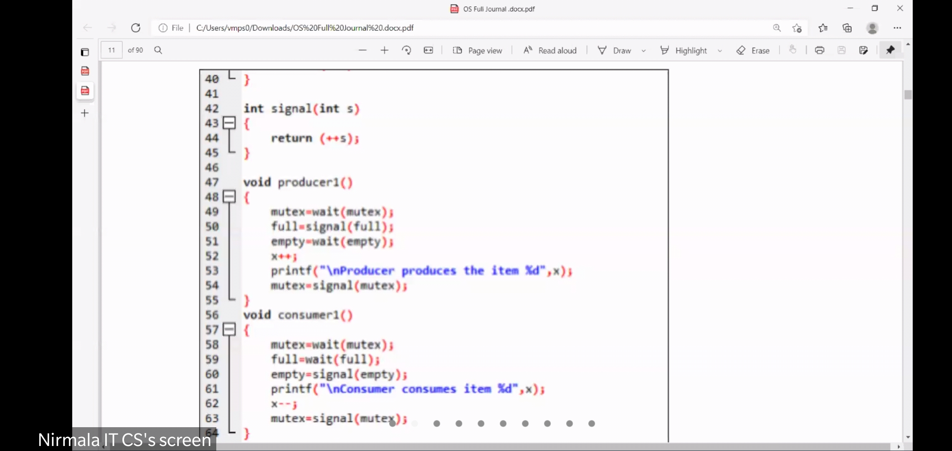The height and width of the screenshot is (451, 952).
Task: Click the Save as icon
Action: 863,50
